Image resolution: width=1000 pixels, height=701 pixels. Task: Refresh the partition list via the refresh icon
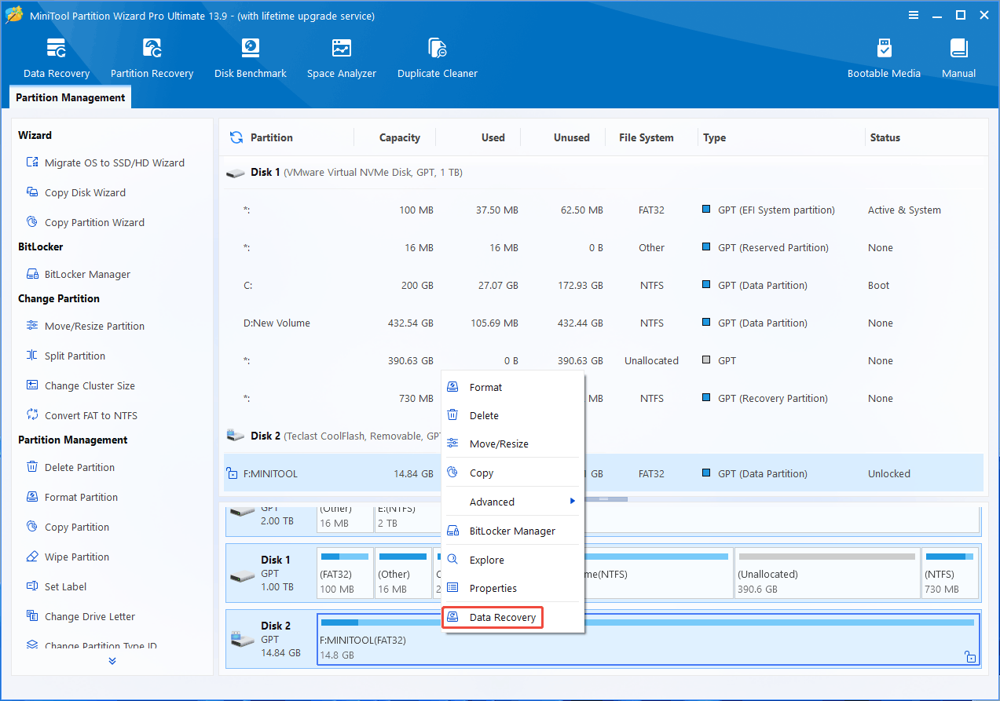pos(236,137)
